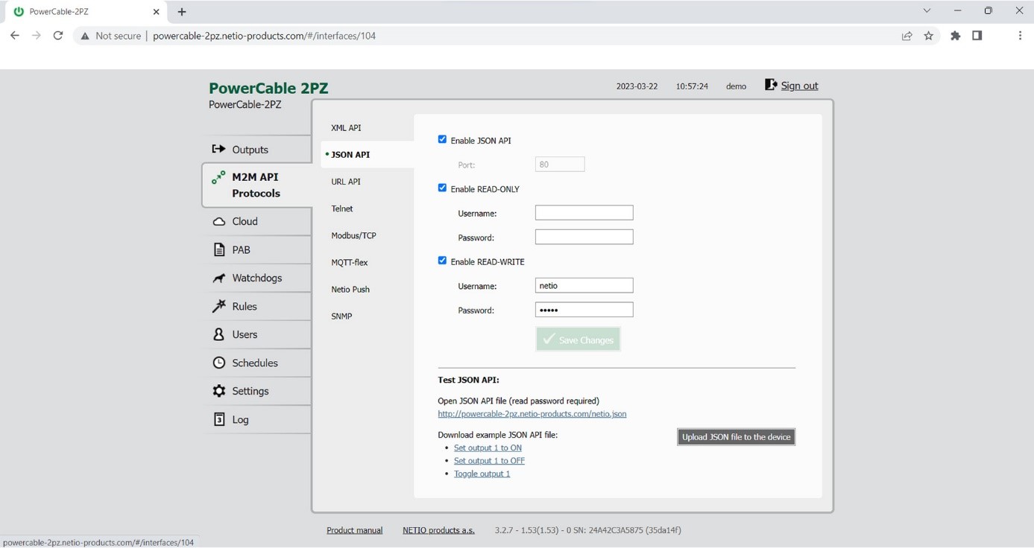Switch to the XML API tab

click(x=346, y=128)
